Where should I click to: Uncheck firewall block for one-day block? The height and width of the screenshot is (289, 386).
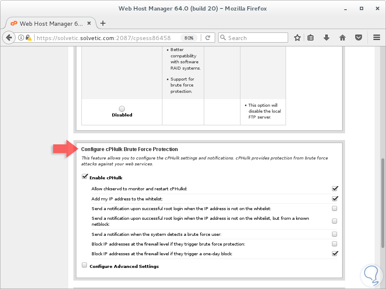(x=335, y=253)
